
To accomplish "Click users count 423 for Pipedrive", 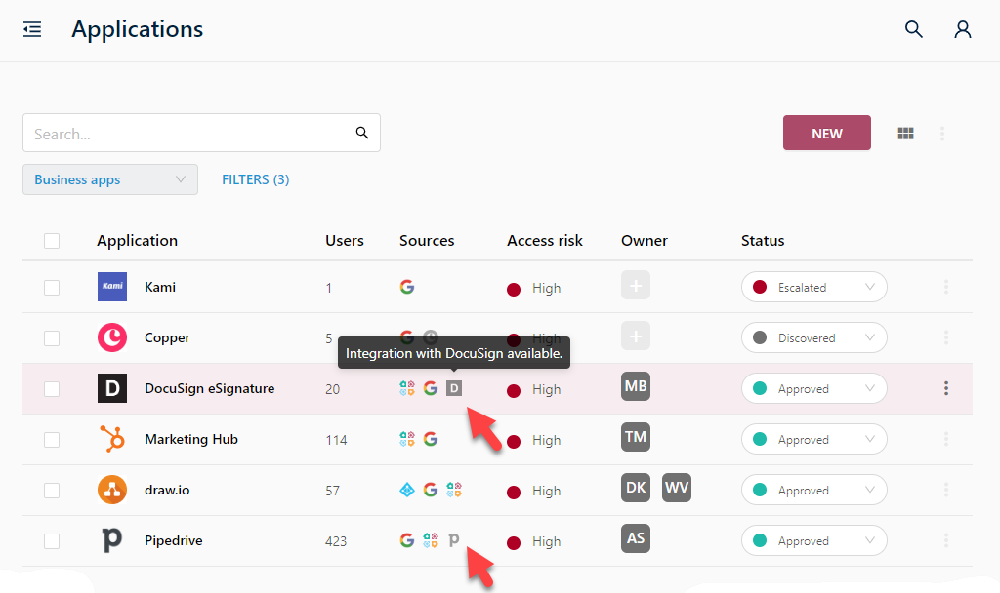I will [336, 541].
